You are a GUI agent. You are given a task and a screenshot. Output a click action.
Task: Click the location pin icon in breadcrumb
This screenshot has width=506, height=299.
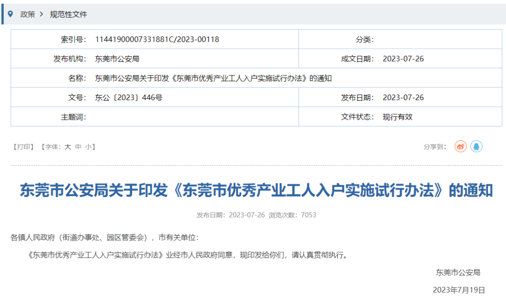tap(11, 14)
